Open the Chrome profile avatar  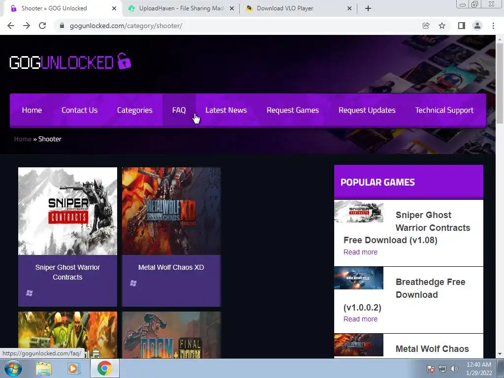477,26
